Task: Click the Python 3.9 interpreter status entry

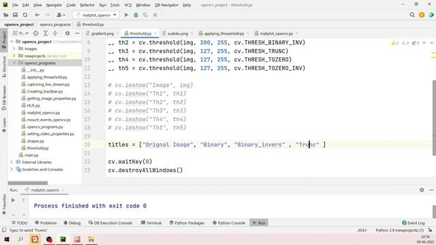Action: (400, 230)
